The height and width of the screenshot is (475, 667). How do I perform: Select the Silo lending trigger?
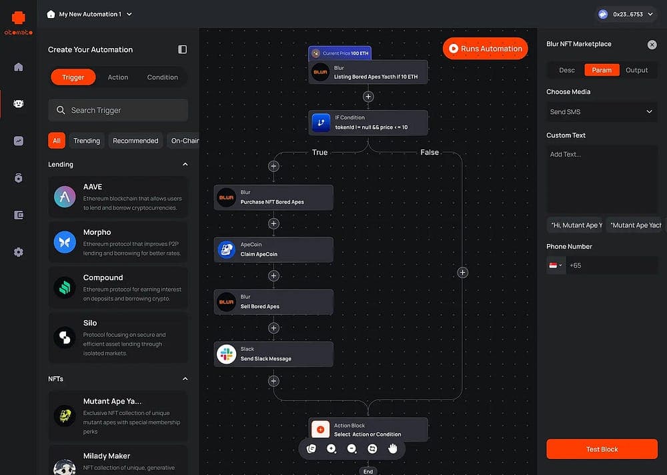(x=118, y=338)
